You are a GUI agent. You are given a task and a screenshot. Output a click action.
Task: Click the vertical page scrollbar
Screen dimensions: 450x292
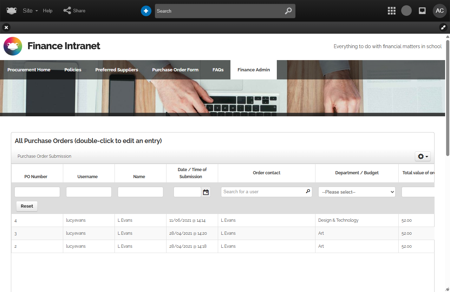tap(448, 95)
